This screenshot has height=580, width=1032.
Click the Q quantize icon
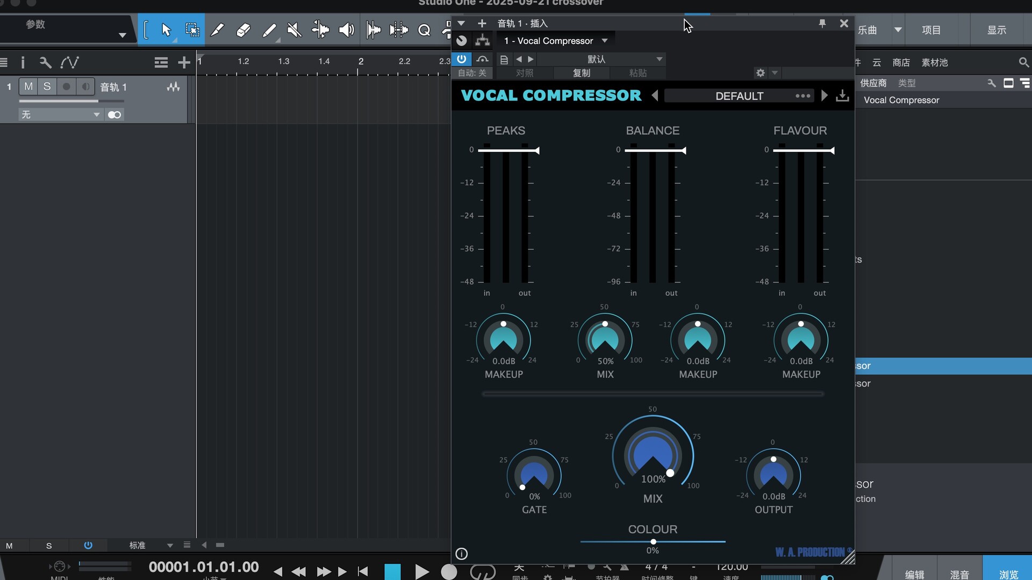click(x=424, y=30)
